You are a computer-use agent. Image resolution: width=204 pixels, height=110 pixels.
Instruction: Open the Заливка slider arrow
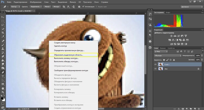point(202,60)
